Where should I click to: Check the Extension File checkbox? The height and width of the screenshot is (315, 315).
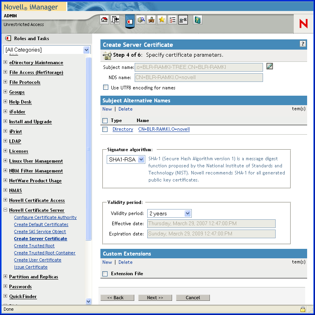(105, 274)
